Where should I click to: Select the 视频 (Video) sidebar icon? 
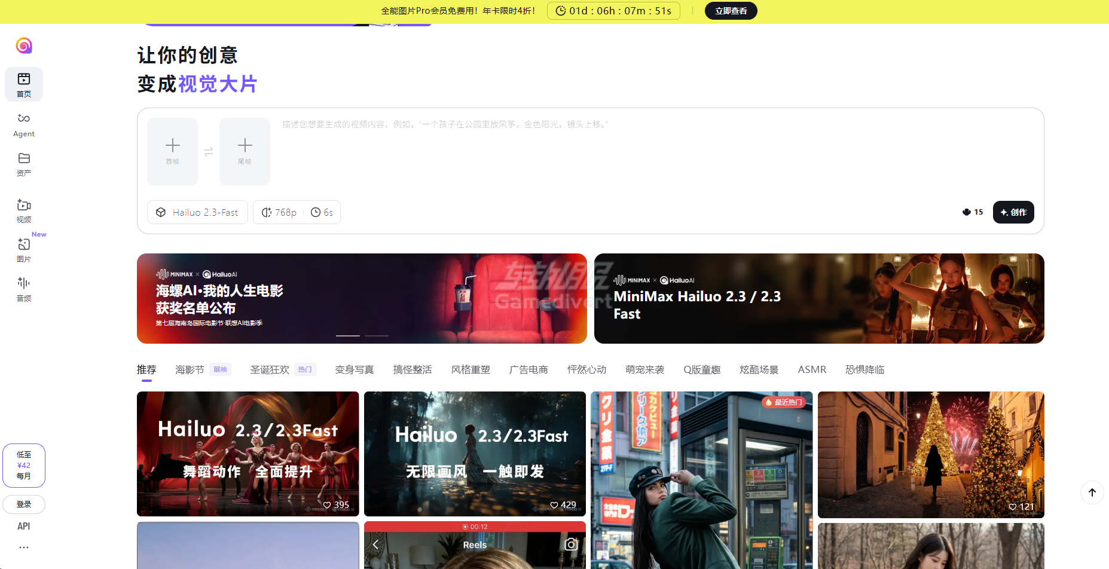24,210
